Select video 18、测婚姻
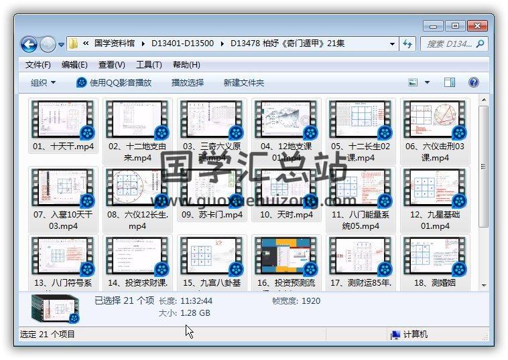This screenshot has height=360, width=508. (x=435, y=263)
